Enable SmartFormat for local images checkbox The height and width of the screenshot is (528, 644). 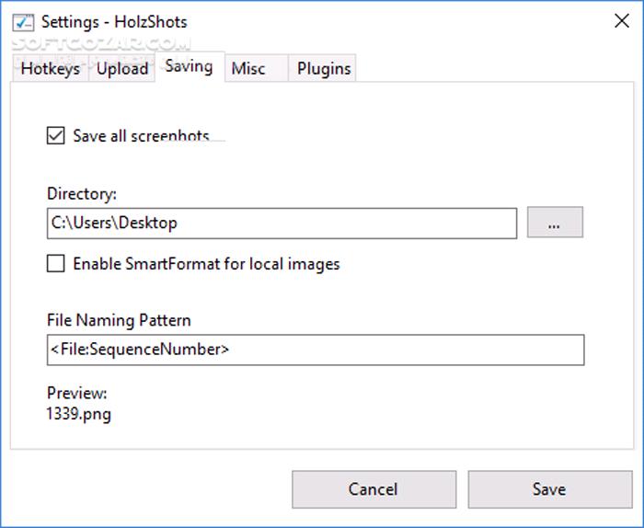56,264
